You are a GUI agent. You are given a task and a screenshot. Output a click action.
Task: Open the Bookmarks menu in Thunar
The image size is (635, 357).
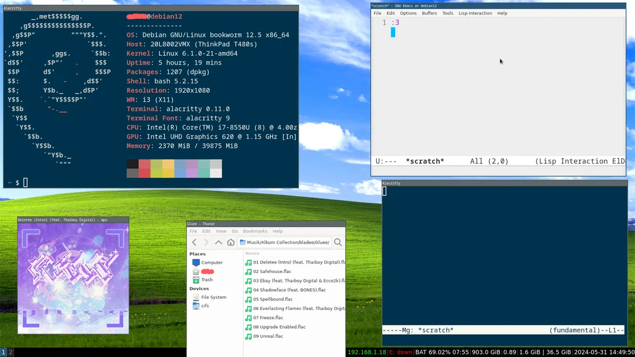coord(255,231)
